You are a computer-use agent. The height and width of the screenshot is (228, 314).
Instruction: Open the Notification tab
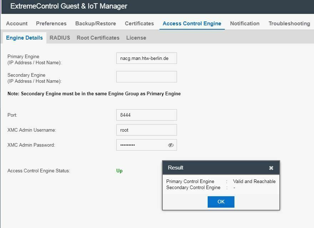click(245, 24)
